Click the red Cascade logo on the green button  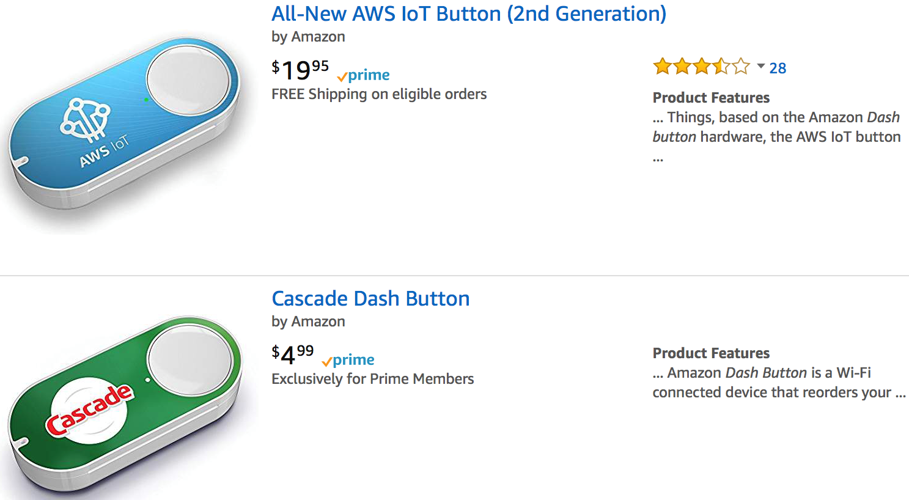(89, 410)
